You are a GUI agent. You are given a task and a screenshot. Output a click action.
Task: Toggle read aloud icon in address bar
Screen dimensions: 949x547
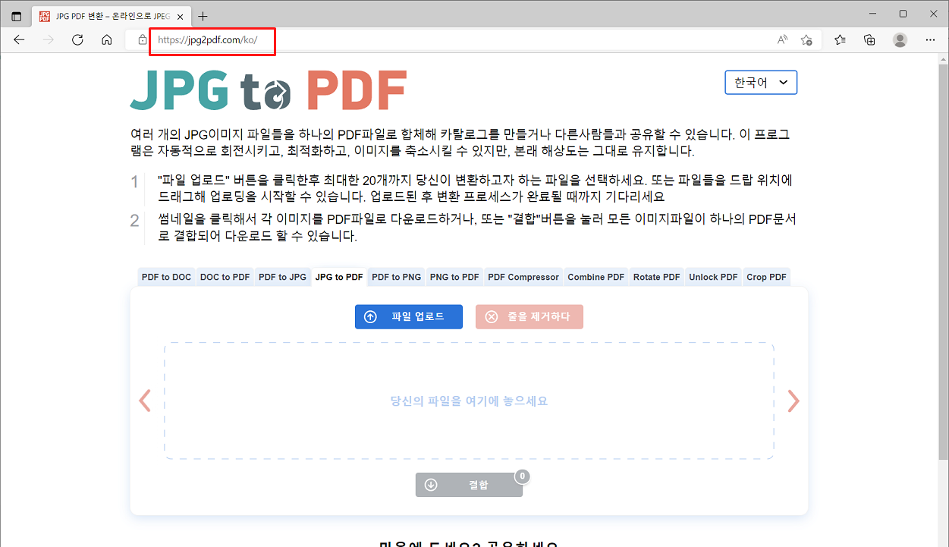pos(782,40)
